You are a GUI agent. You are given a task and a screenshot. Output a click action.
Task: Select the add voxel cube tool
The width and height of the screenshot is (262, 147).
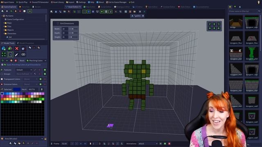coord(4,49)
